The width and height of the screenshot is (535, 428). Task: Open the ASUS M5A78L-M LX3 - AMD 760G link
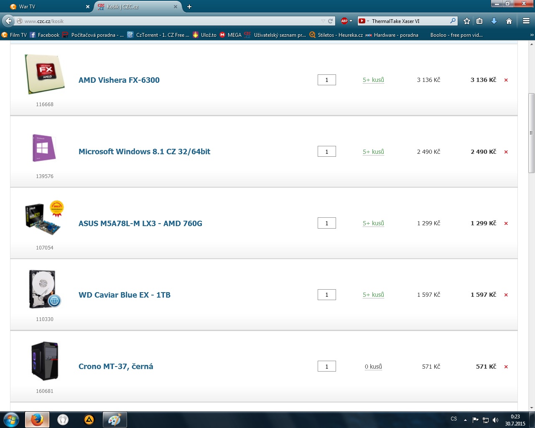pos(140,224)
